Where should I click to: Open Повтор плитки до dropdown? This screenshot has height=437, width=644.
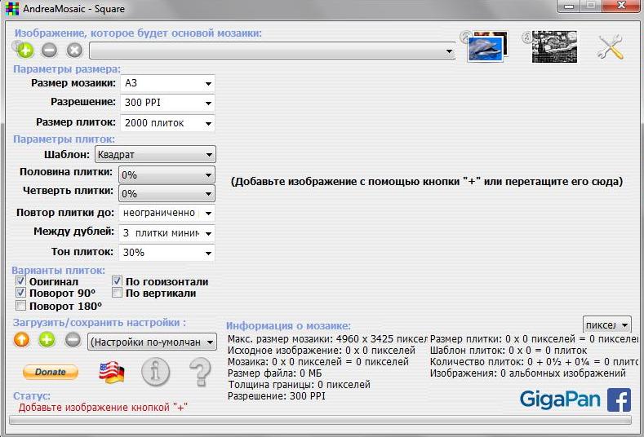(167, 213)
